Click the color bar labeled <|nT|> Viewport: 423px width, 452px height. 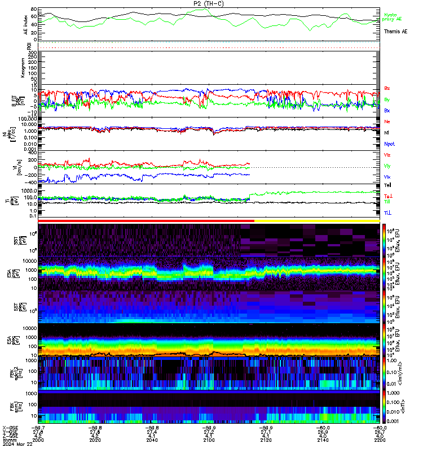(384, 407)
